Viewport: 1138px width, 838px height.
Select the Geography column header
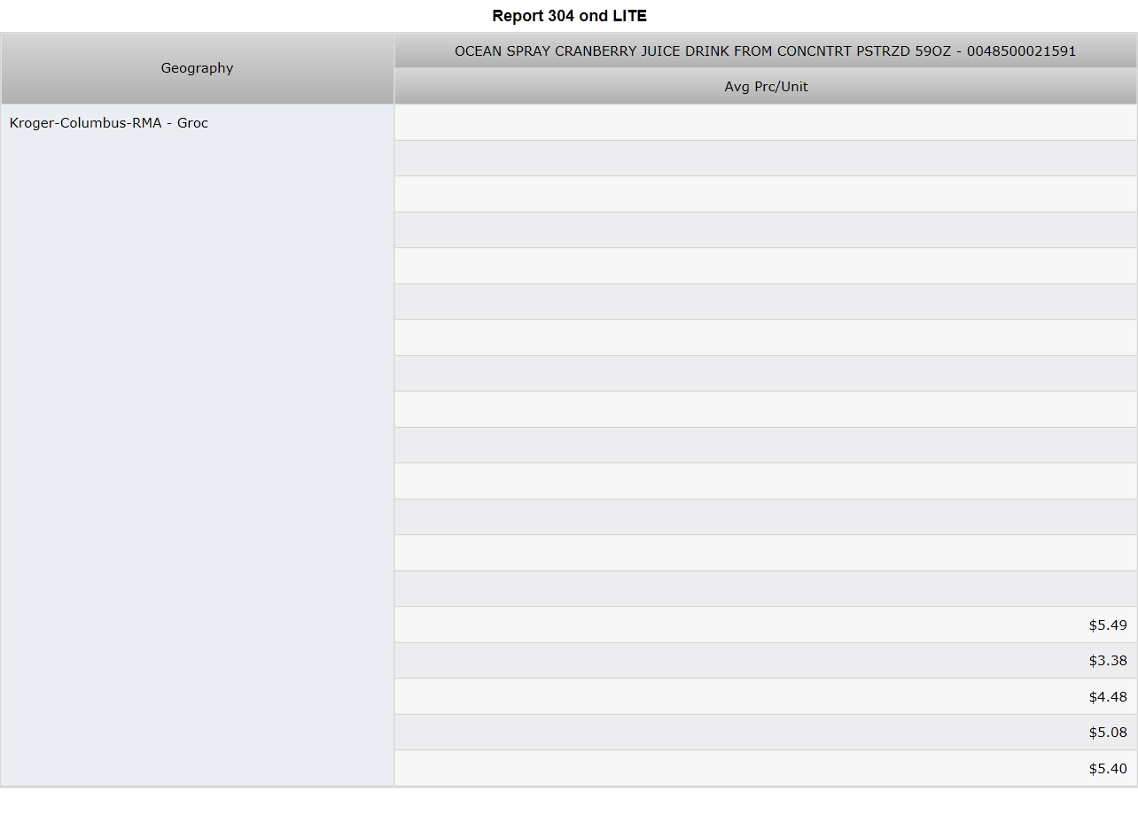[x=198, y=68]
